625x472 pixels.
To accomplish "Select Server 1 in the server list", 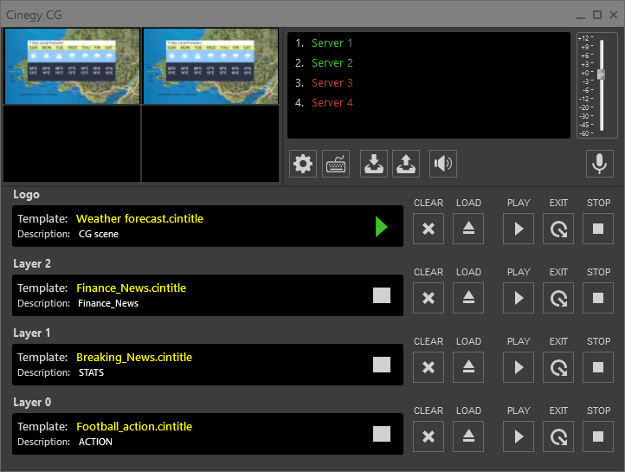I will click(x=332, y=43).
